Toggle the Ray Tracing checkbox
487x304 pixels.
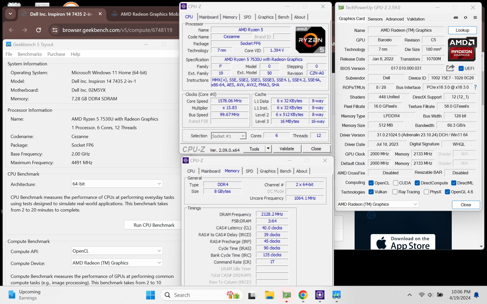click(395, 192)
